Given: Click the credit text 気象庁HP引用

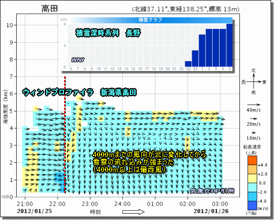Looking at the screenshot, I should point(212,191).
